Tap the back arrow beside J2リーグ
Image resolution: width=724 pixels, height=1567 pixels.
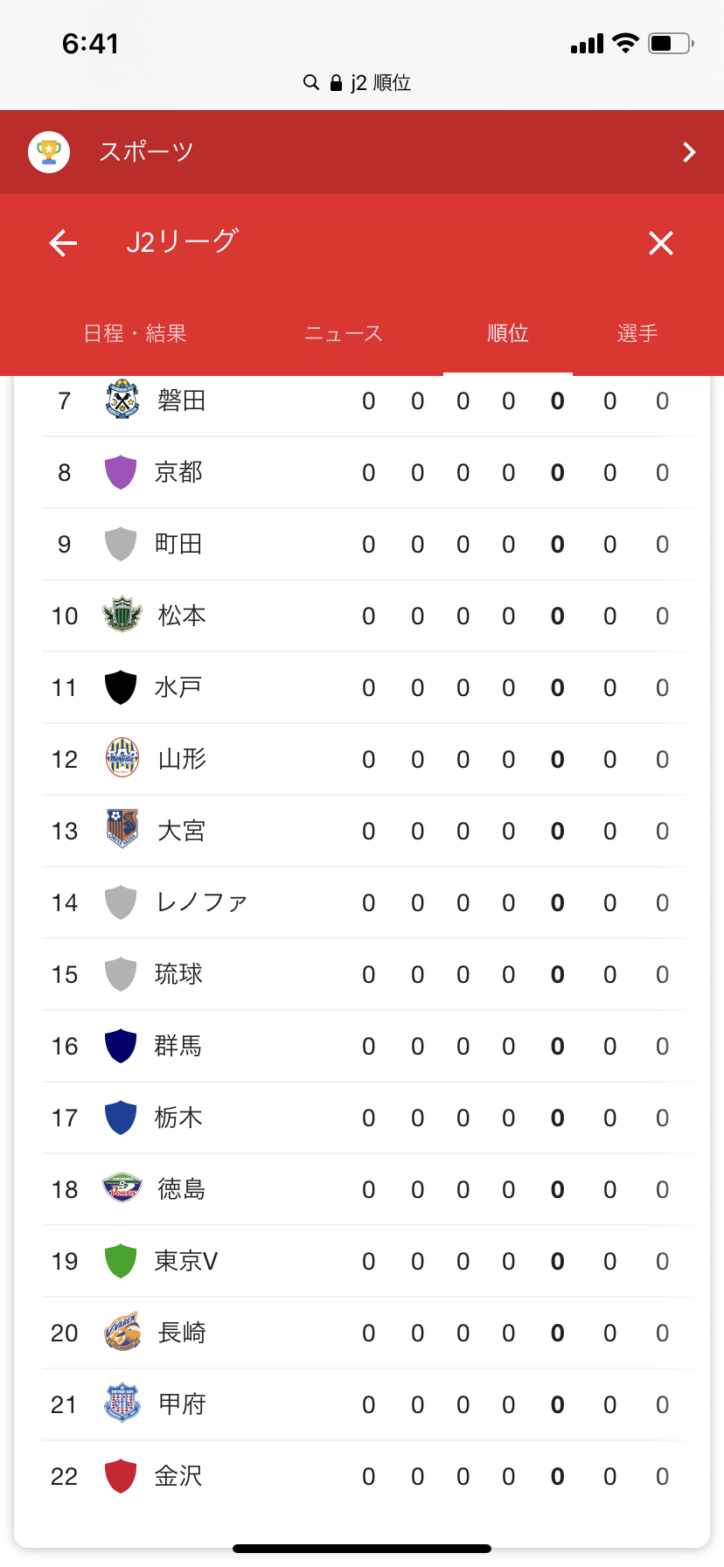tap(63, 242)
